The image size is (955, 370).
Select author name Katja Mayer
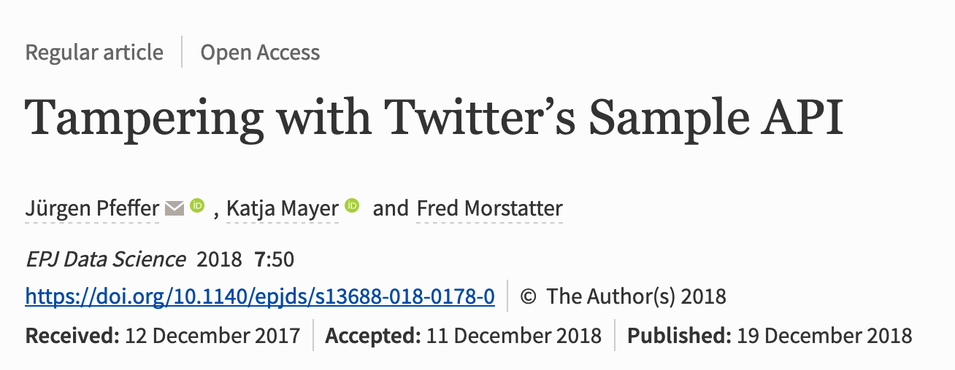pos(283,209)
